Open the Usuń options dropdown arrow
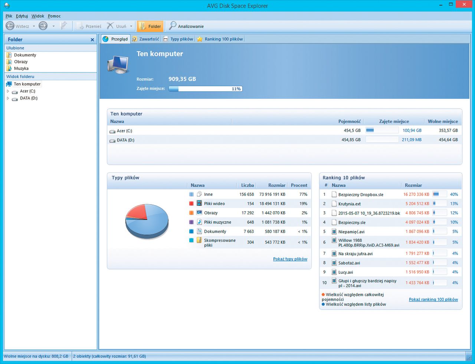 click(x=131, y=26)
